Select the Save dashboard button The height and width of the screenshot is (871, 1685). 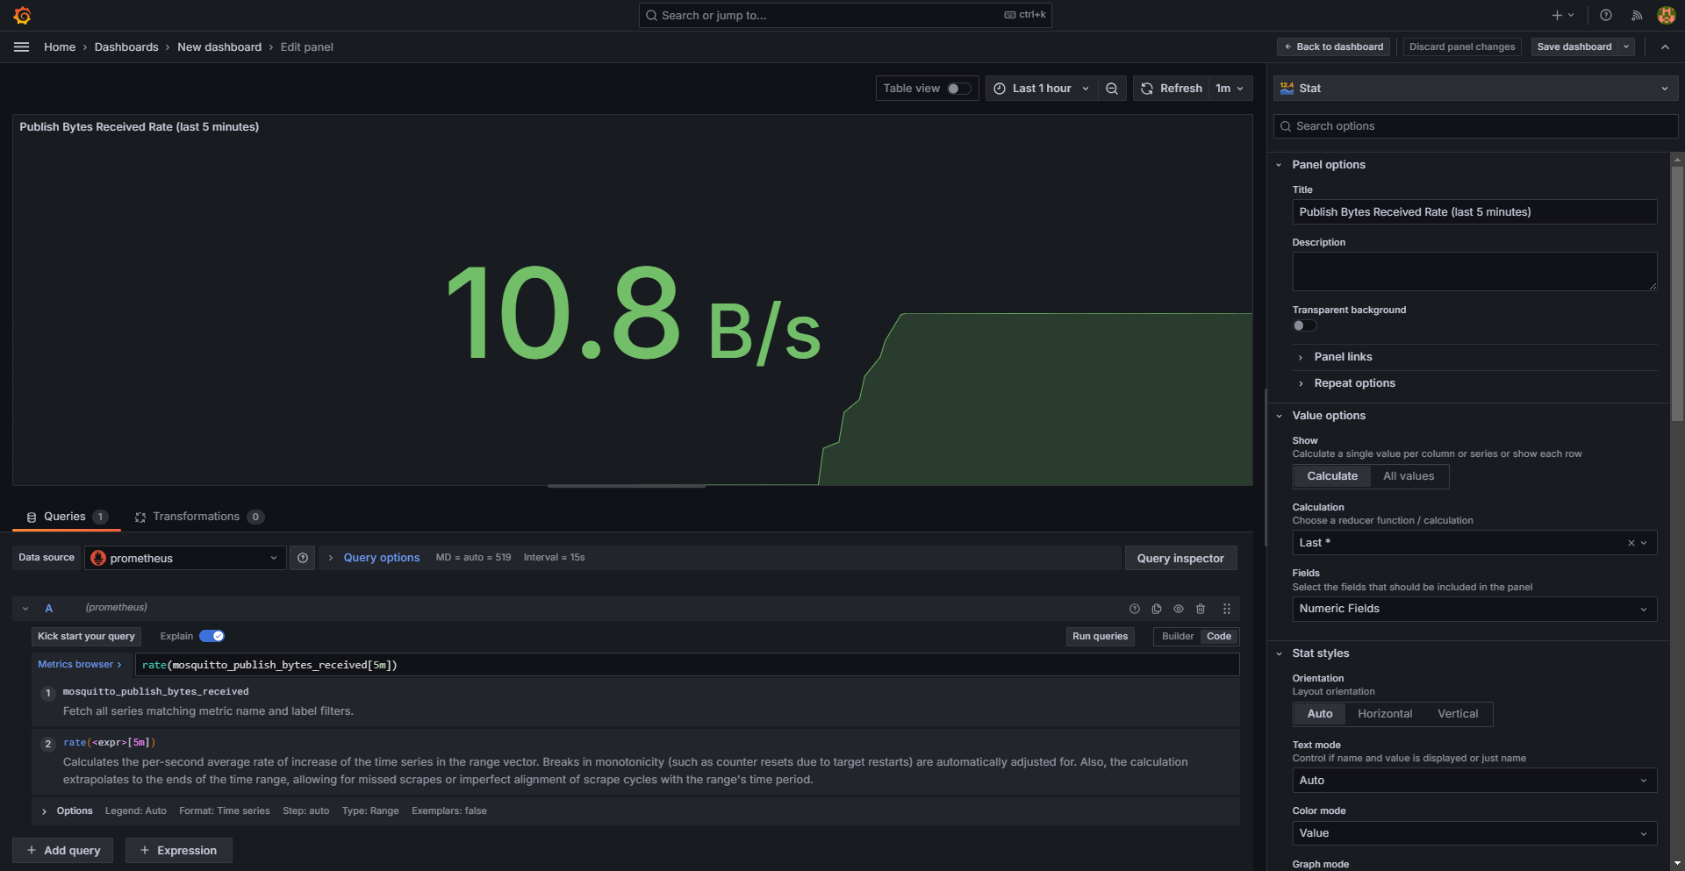pyautogui.click(x=1574, y=46)
